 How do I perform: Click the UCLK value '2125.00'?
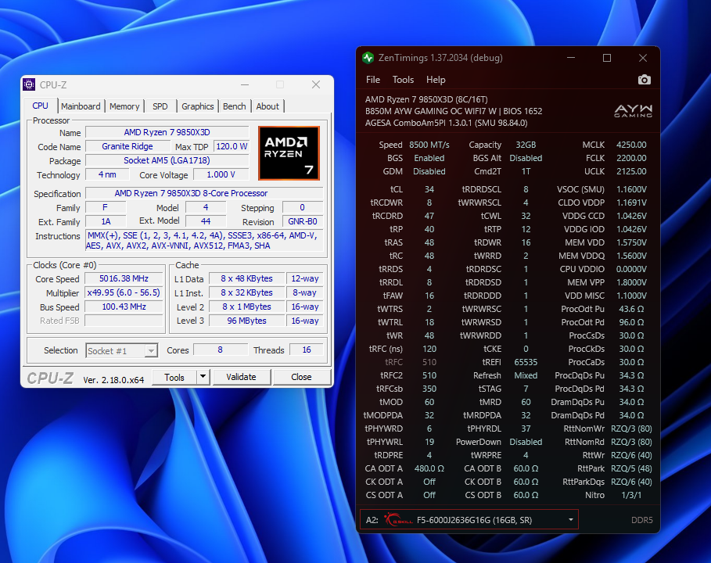[x=631, y=171]
